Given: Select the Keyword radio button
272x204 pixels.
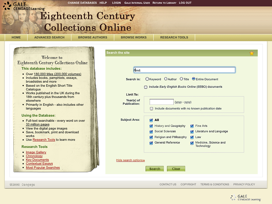Looking at the screenshot, I should [147, 79].
